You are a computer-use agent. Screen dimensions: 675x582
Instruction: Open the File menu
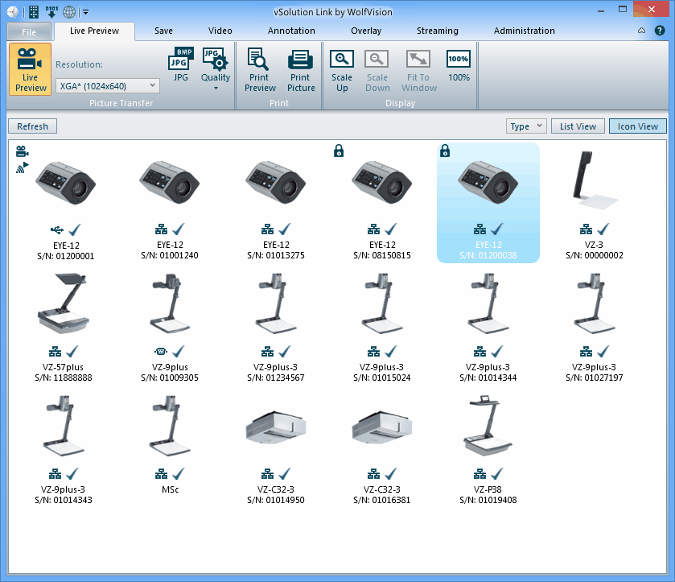pos(29,32)
